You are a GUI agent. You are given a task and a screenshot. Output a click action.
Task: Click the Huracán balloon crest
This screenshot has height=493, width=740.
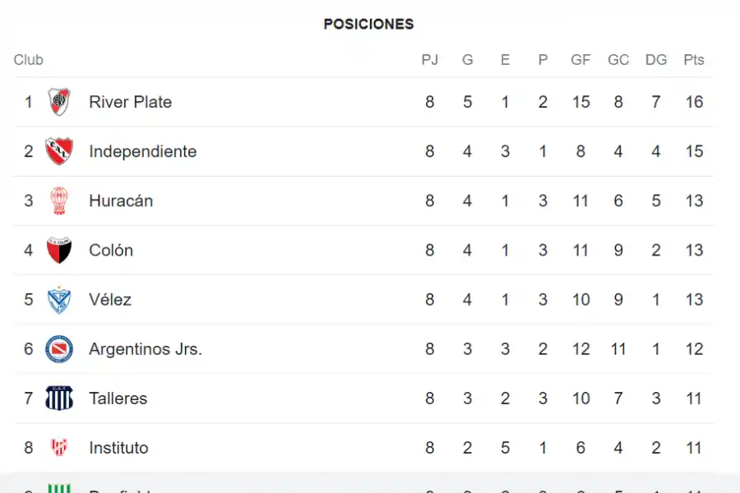(x=59, y=200)
